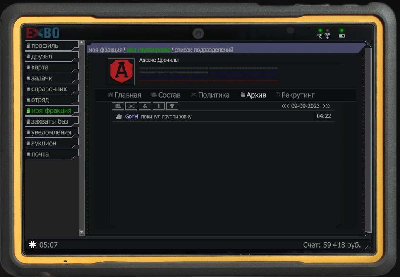400x277 pixels.
Task: Select the info filter icon
Action: pyautogui.click(x=145, y=106)
